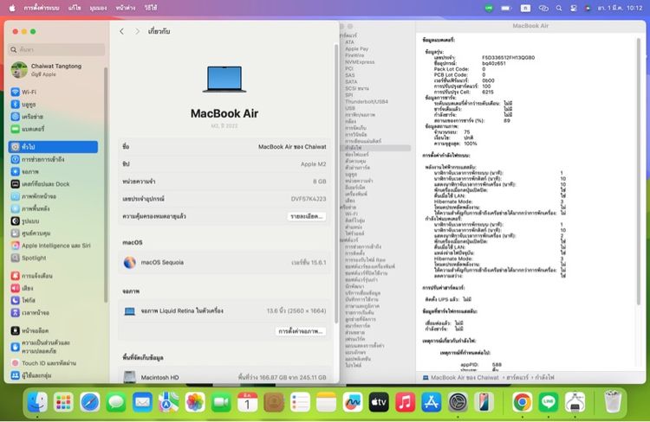Click the battery status icon in menu bar
This screenshot has height=422, width=650.
point(506,8)
